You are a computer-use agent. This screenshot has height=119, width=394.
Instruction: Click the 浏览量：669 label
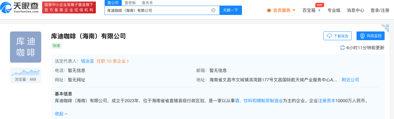tap(26, 79)
